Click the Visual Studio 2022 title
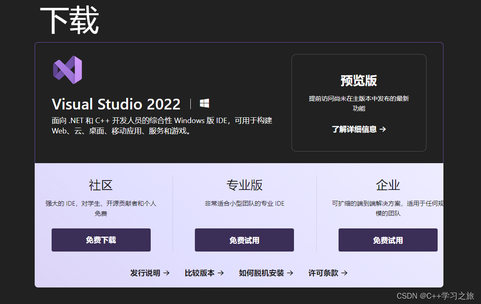This screenshot has height=304, width=481. (x=116, y=104)
